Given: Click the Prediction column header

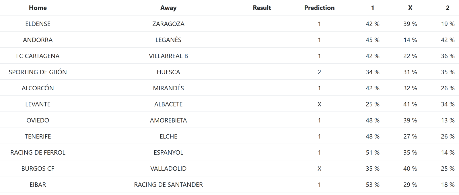Looking at the screenshot, I should click(x=319, y=8).
